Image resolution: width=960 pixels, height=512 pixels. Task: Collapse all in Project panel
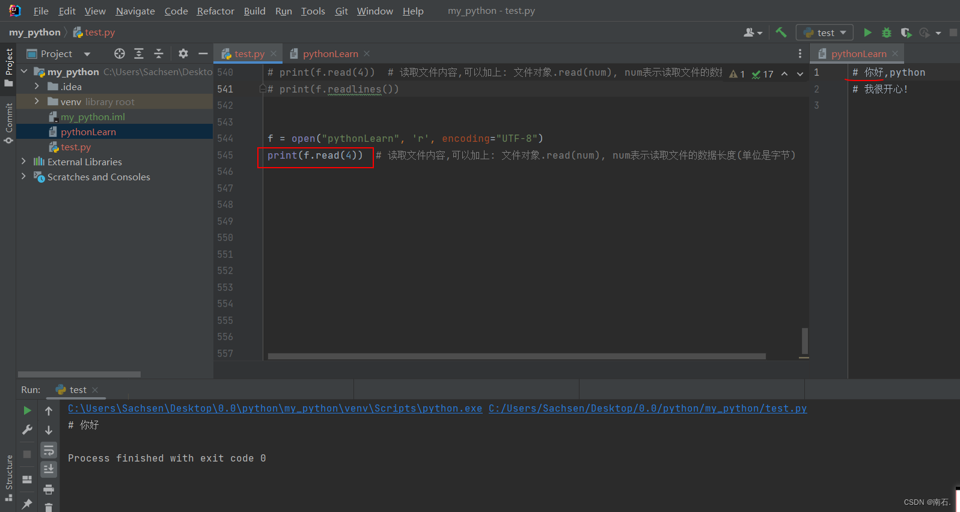[x=159, y=53]
